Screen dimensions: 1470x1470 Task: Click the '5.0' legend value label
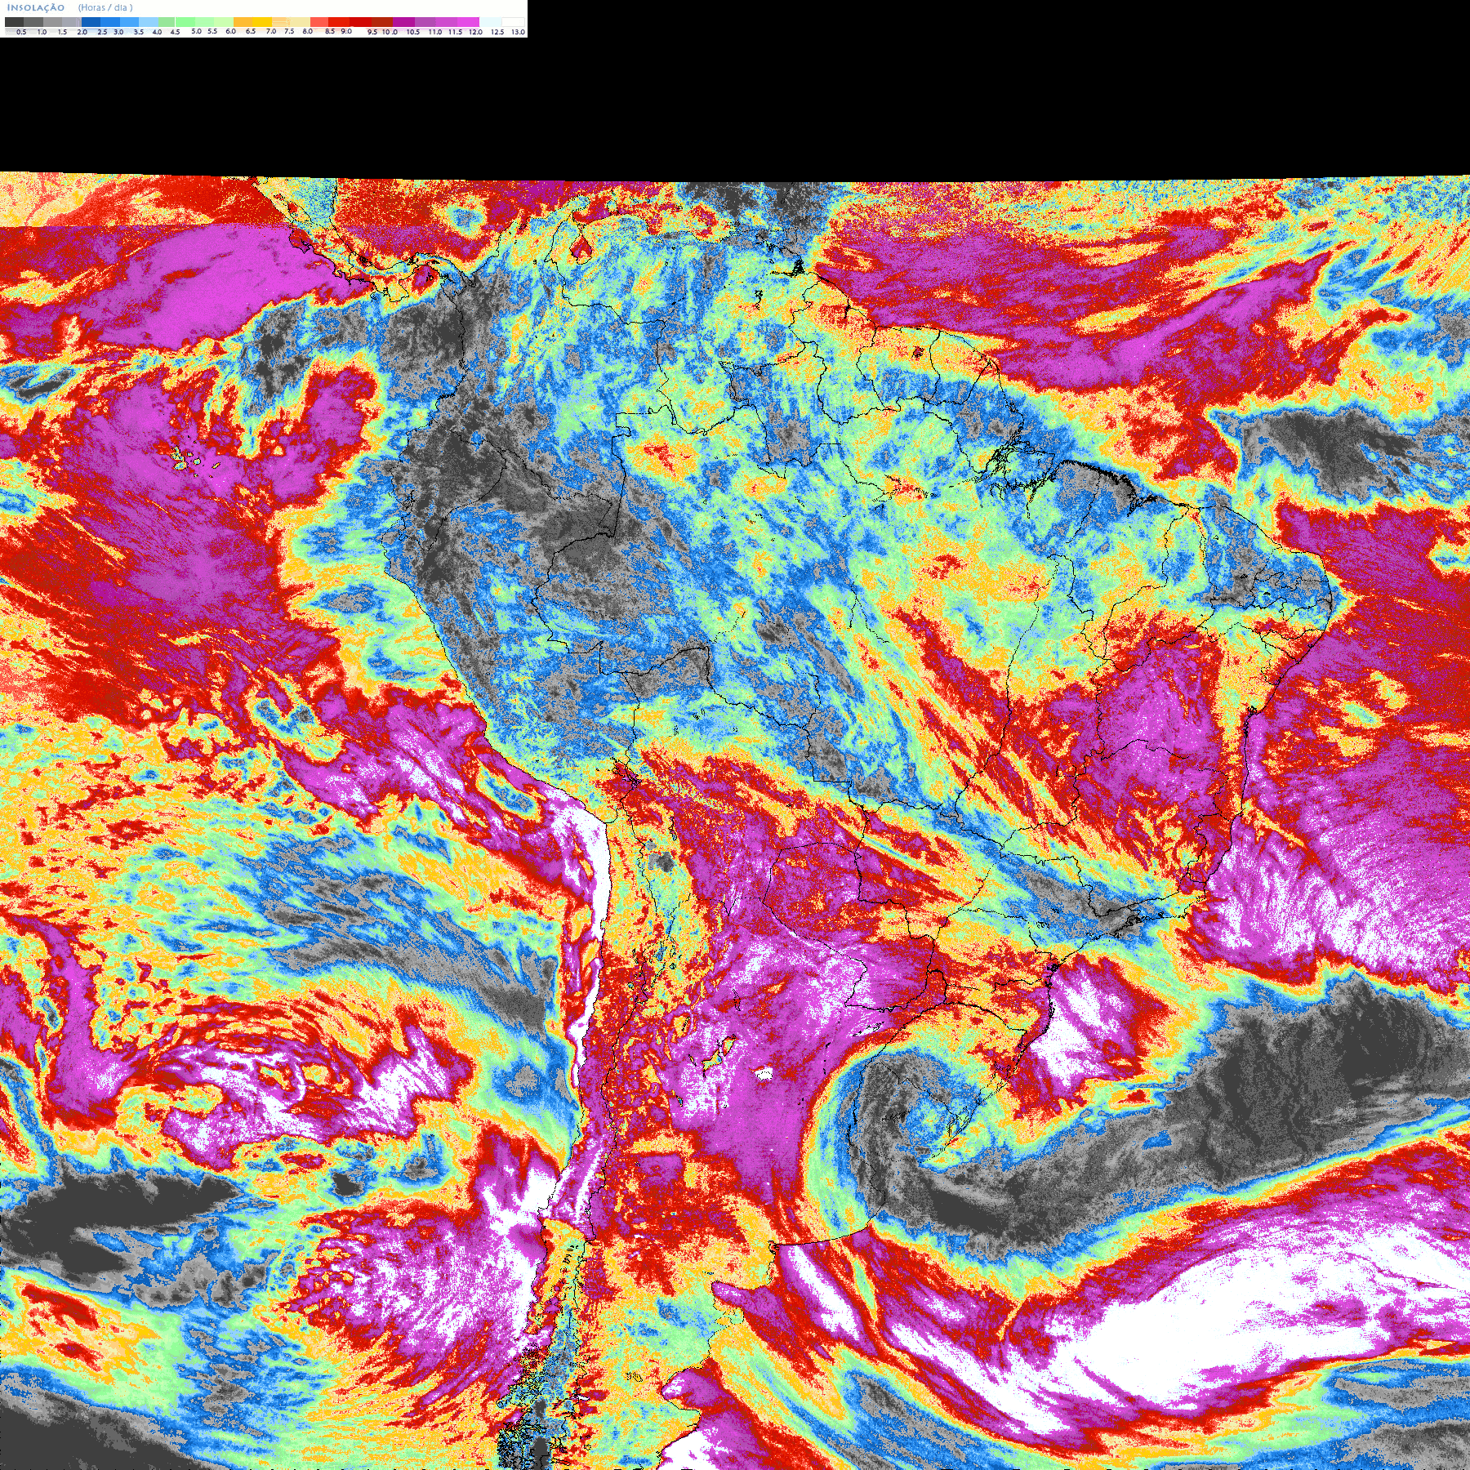(196, 31)
